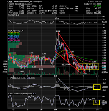This screenshot has width=109, height=111.
Task: Click the Volume legend entry in price panel
Action: pos(14,42)
